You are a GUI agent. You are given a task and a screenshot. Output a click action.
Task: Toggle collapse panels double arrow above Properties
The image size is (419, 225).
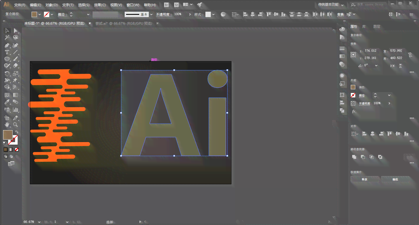pos(415,21)
